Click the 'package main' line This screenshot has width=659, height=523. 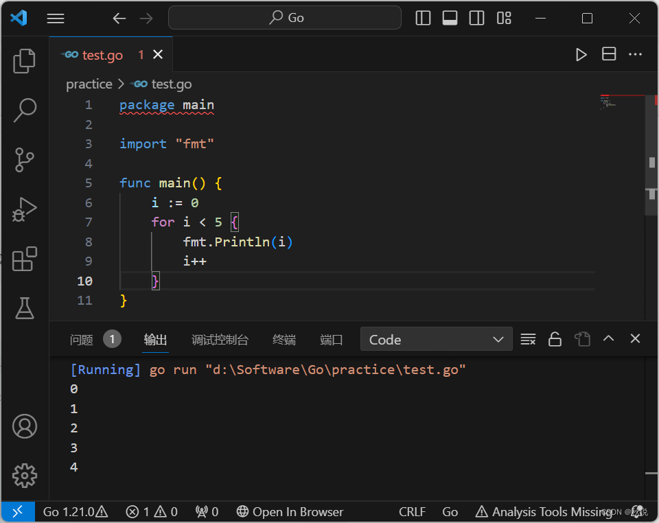tap(167, 105)
